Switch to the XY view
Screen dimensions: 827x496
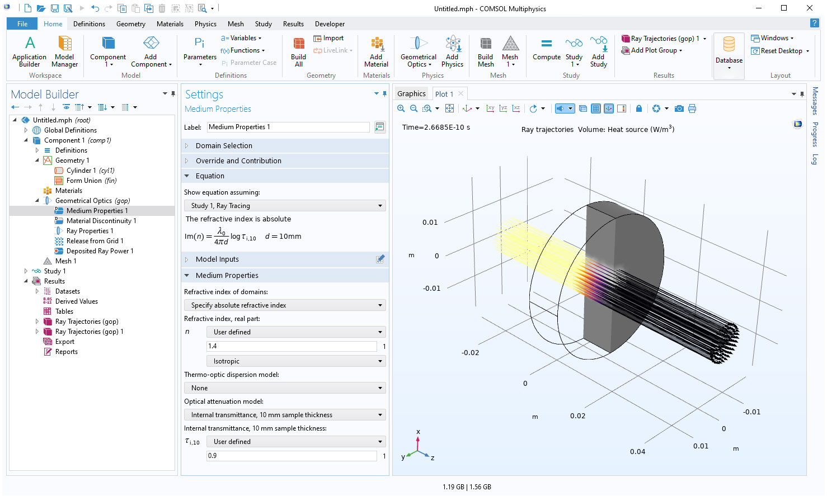pos(490,108)
